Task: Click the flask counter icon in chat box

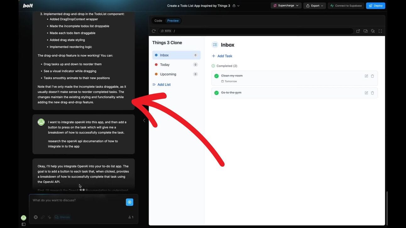Action: 131,217
